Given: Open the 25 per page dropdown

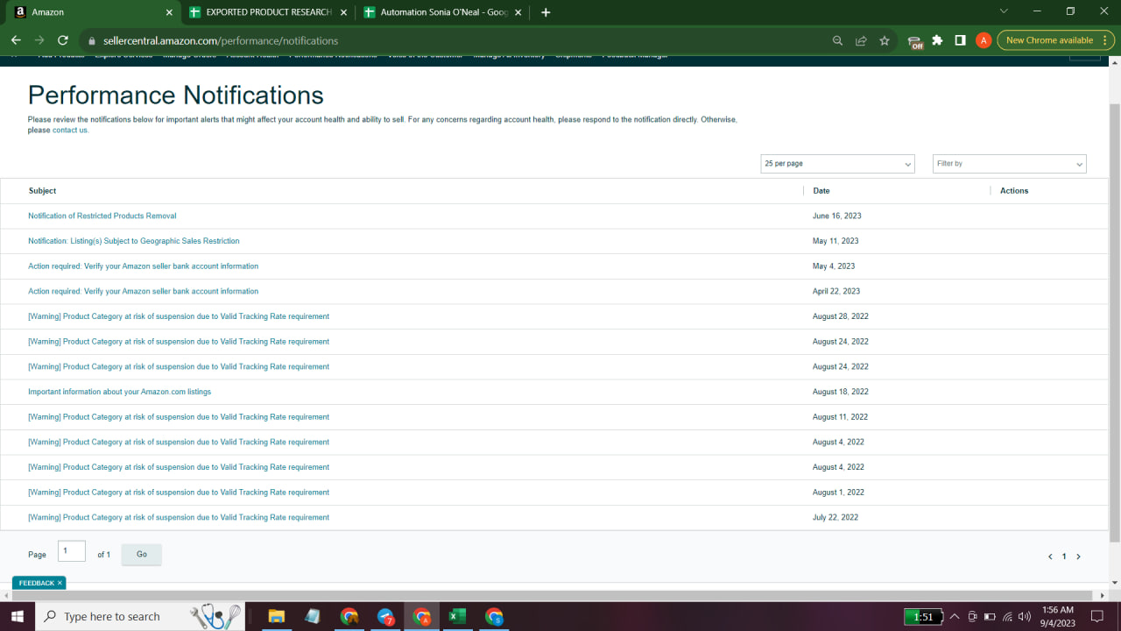Looking at the screenshot, I should pos(837,164).
